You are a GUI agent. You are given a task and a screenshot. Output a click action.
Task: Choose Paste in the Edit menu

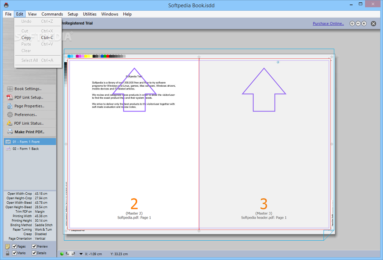(x=38, y=44)
